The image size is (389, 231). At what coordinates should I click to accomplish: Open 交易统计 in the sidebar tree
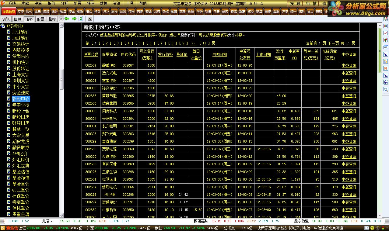(21, 44)
